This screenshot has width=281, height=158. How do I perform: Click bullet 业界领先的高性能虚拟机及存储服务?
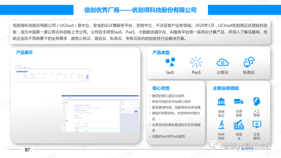point(176,128)
